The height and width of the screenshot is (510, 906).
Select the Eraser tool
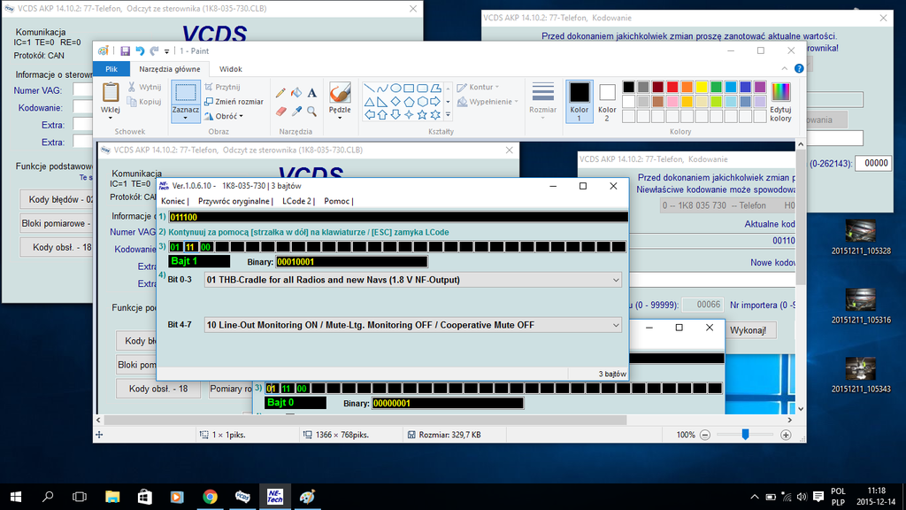(x=281, y=112)
